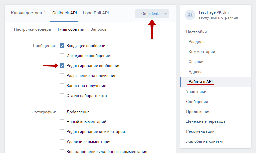The height and width of the screenshot is (153, 256).
Task: Enable the Статус набора текста checkbox
Action: pyautogui.click(x=62, y=96)
